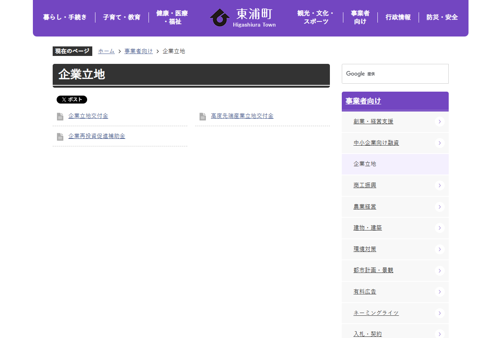Open 商工振興 sidebar link
Screen dimensions: 499x338
(x=365, y=185)
